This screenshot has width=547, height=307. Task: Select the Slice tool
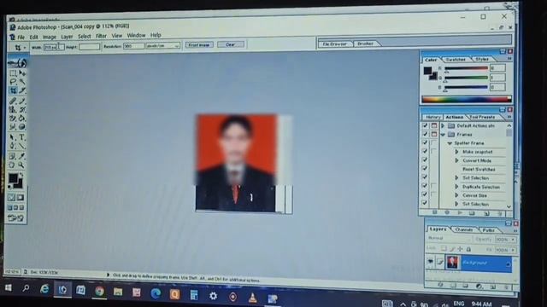point(22,90)
